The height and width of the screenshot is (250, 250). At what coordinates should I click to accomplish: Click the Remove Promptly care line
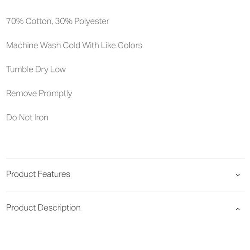(39, 94)
